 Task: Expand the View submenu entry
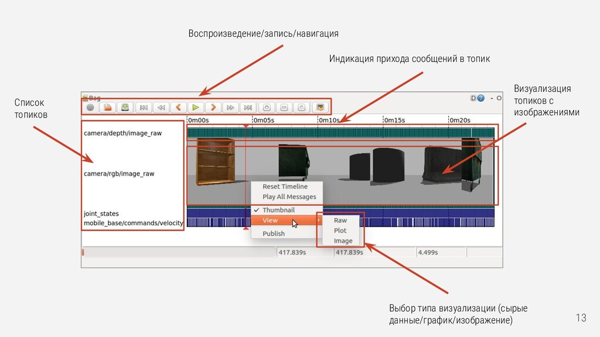pos(287,221)
